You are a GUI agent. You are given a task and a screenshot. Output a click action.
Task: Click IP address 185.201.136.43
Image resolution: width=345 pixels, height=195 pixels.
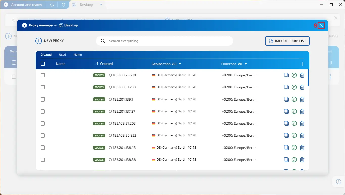(x=124, y=148)
